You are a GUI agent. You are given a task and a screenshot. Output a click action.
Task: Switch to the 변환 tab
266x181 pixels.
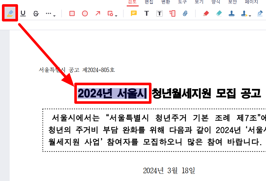pyautogui.click(x=166, y=2)
